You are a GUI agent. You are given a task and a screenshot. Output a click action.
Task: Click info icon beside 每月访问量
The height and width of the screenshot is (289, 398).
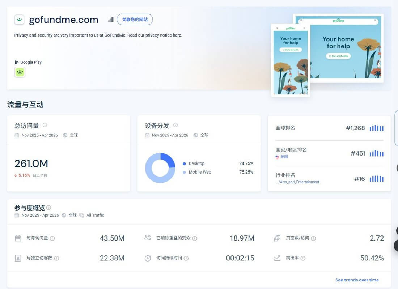pyautogui.click(x=52, y=238)
